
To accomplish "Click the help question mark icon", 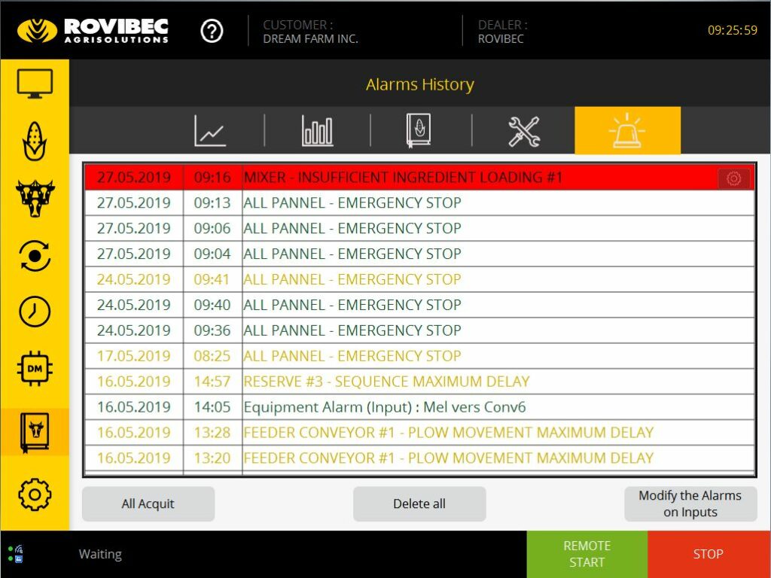I will [x=212, y=31].
